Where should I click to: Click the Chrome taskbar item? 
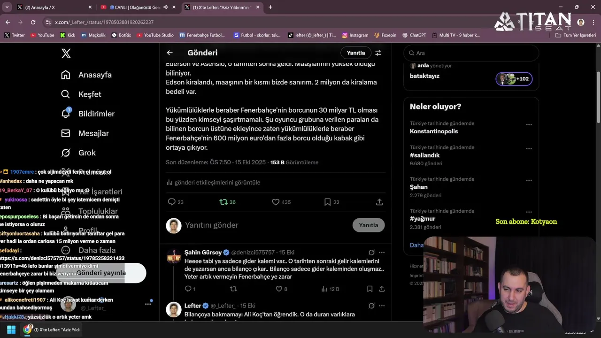pyautogui.click(x=52, y=330)
